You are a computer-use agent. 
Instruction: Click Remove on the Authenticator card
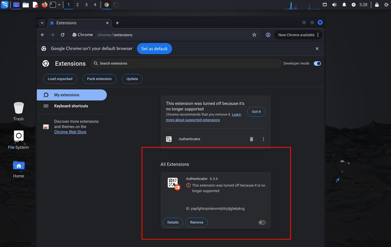click(x=197, y=222)
